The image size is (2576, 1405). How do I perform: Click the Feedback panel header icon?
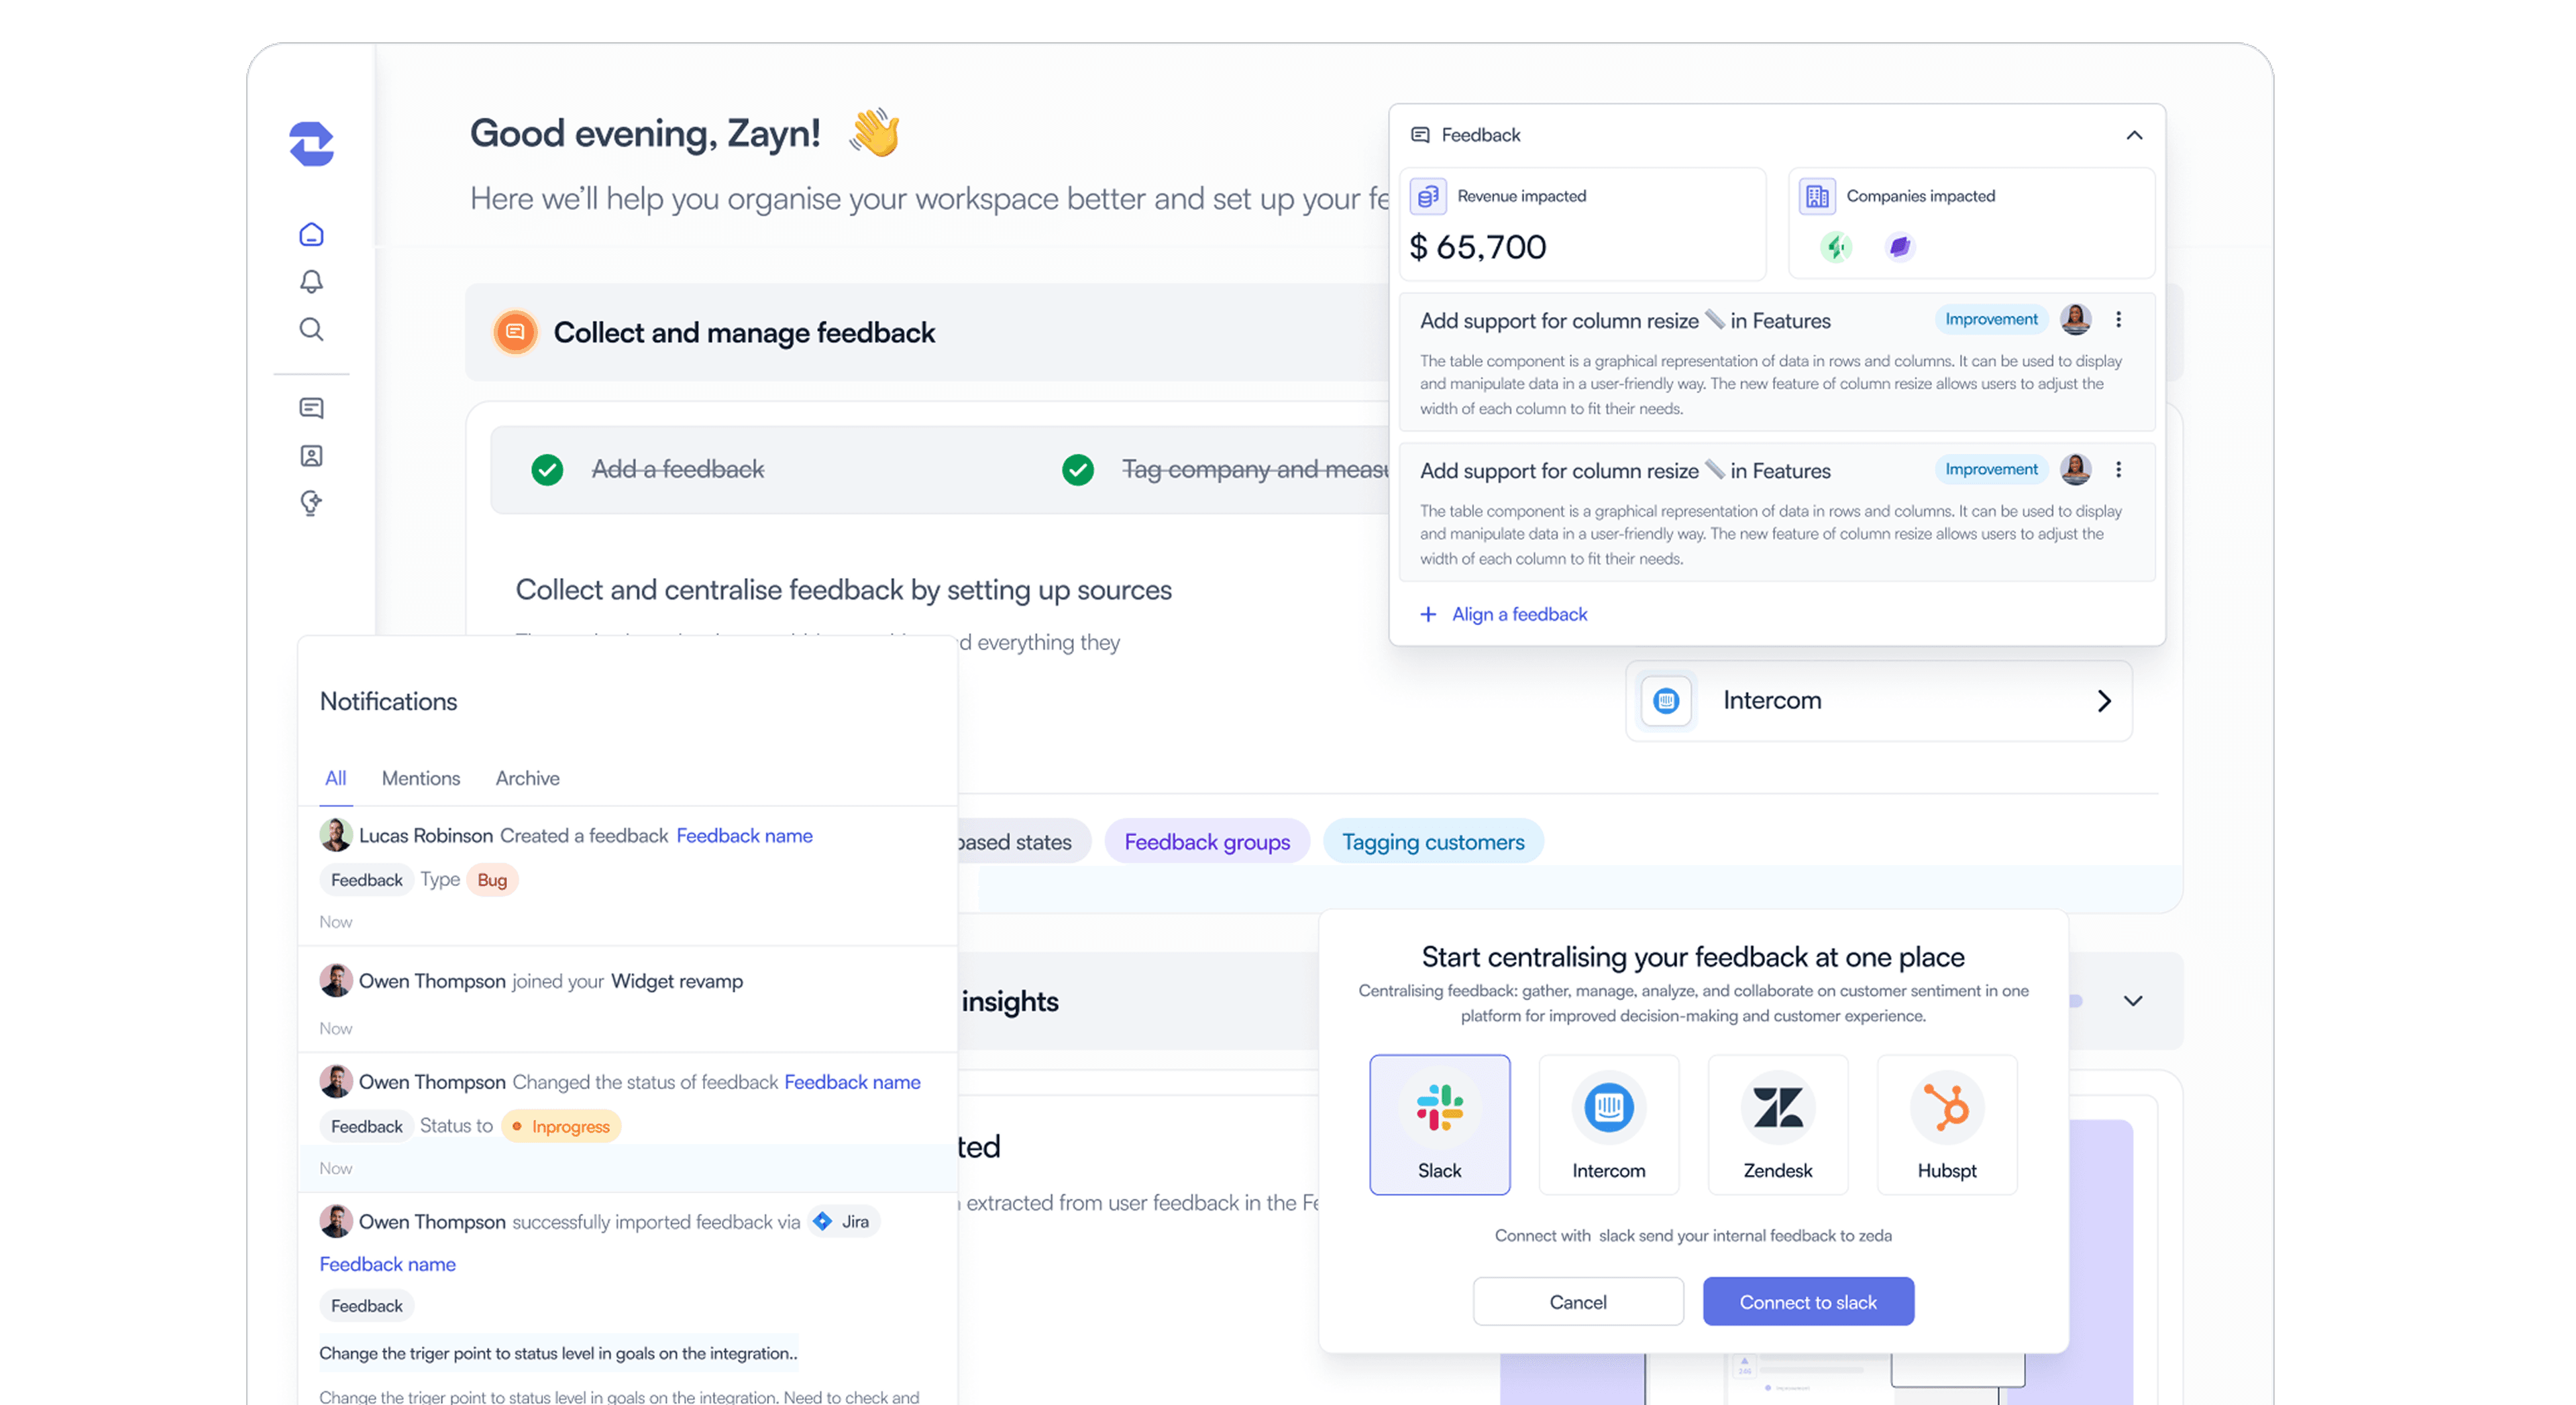(1420, 135)
